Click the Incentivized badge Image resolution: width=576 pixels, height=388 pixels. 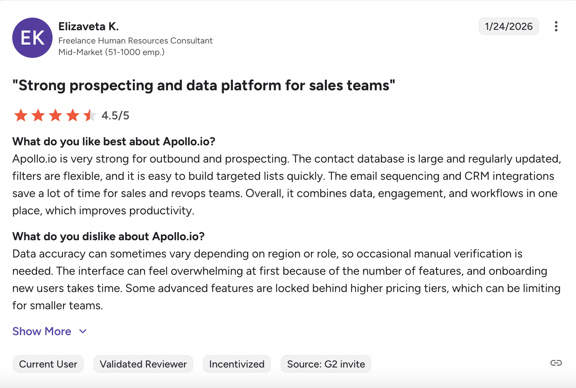click(x=237, y=364)
